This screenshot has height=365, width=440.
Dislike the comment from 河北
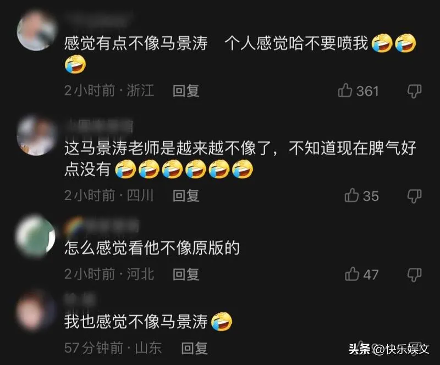(x=414, y=274)
